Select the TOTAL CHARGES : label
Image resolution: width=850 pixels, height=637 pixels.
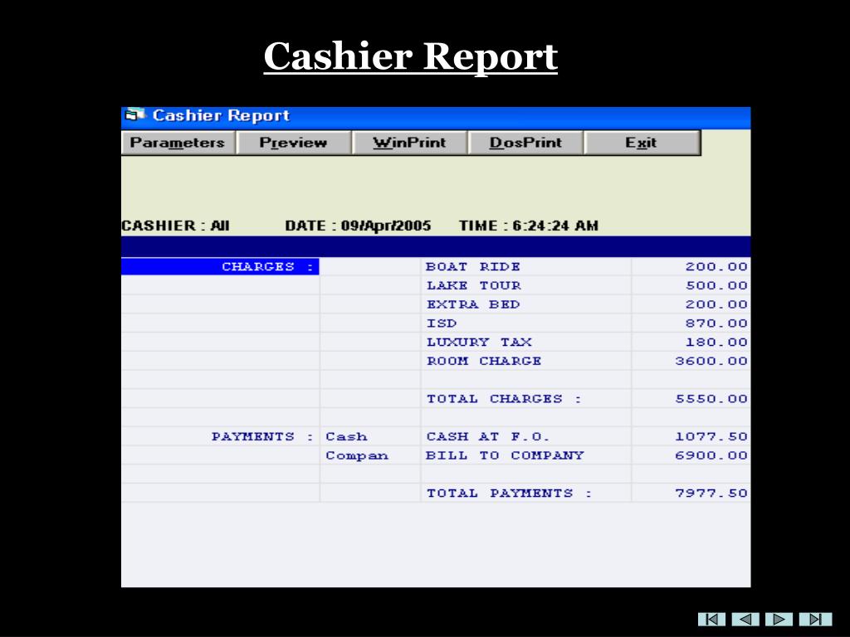pyautogui.click(x=504, y=399)
